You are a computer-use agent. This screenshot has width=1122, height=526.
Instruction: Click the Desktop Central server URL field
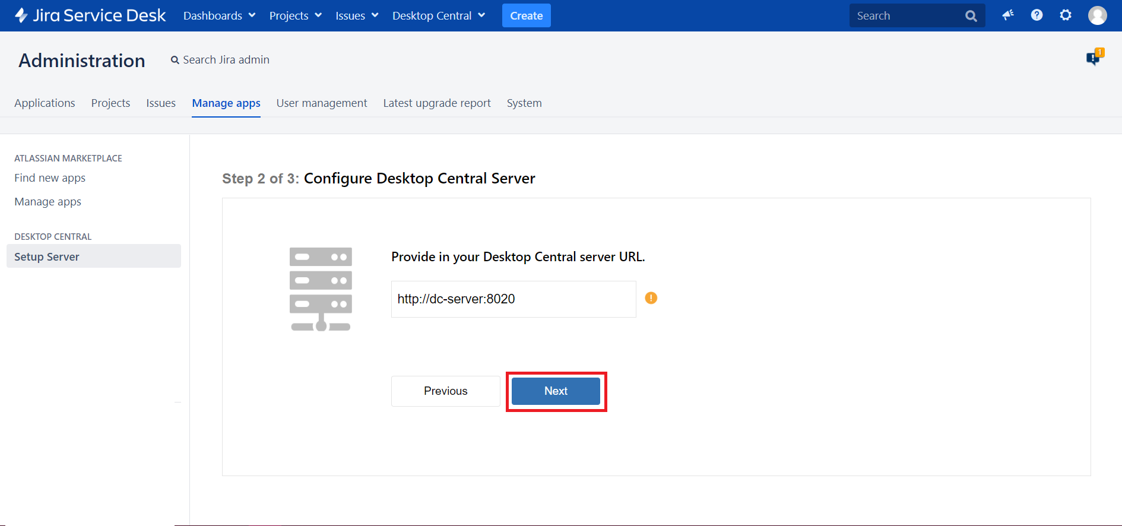[x=513, y=299]
